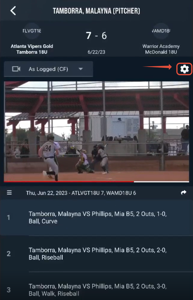Select pitch 2 Ball, Riseball clip
The image size is (193, 300).
point(96,254)
